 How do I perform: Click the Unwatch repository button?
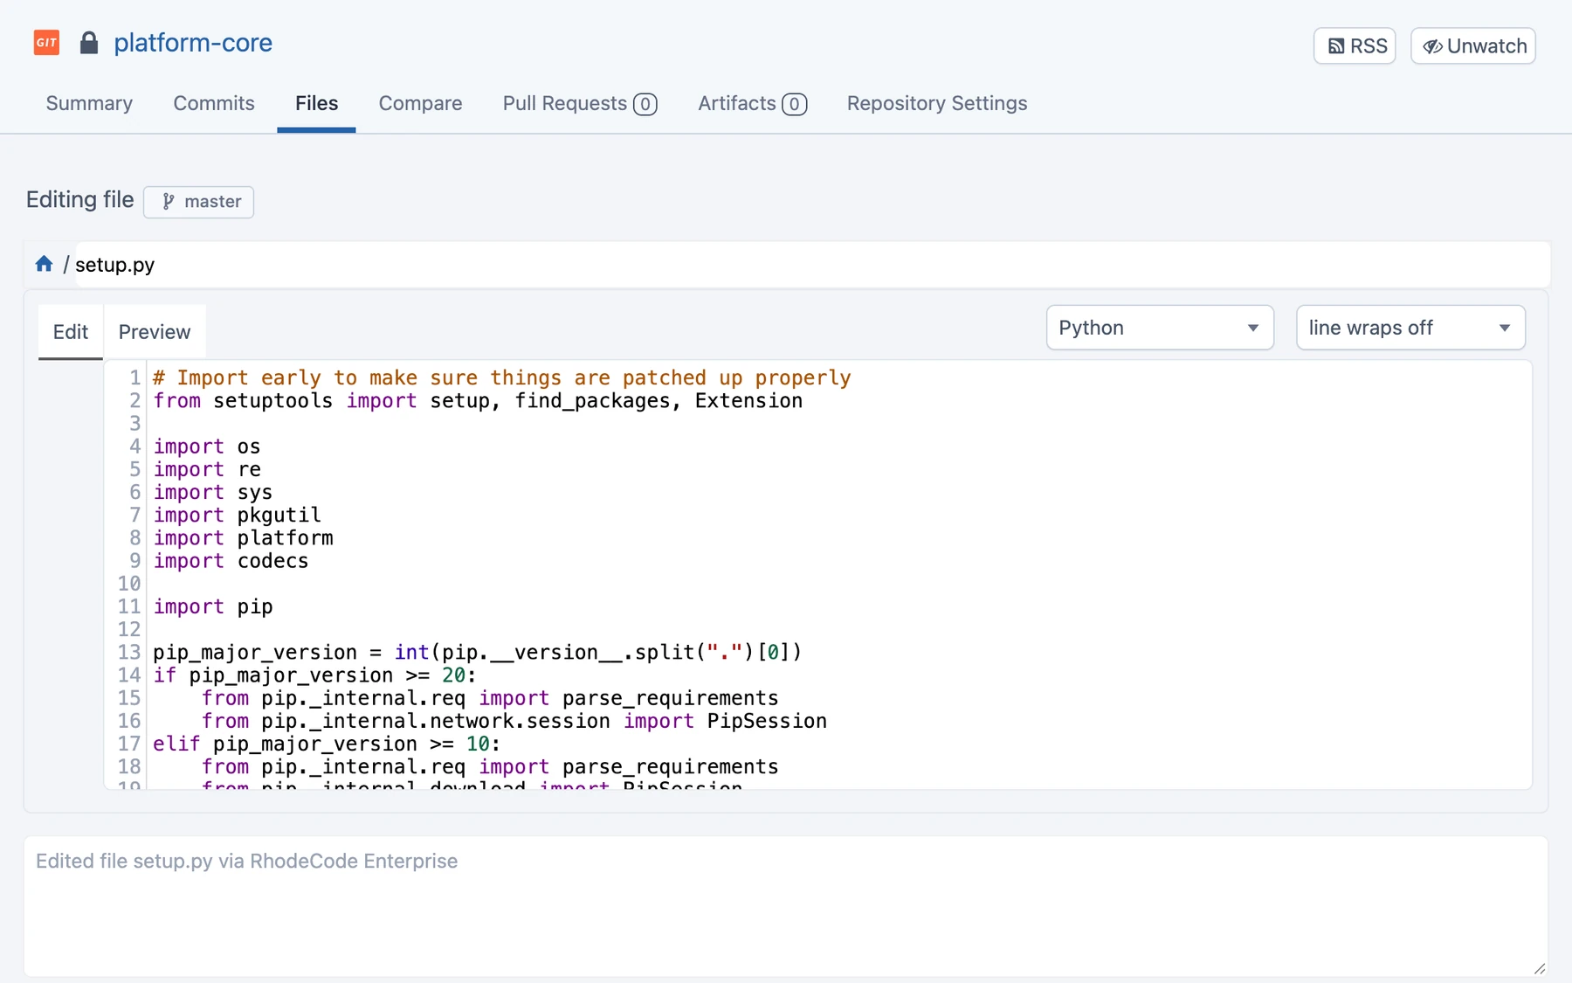(1473, 45)
